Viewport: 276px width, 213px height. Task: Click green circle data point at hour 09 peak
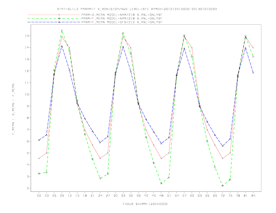tap(62, 31)
